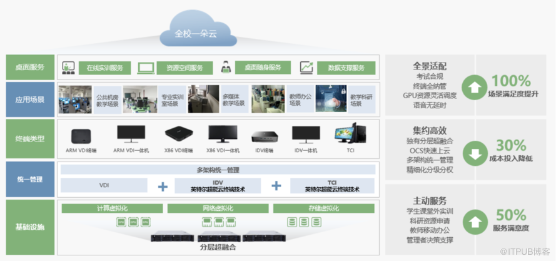The height and width of the screenshot is (261, 556).
Task: Select the IDV 英特尔超能云终端技术 box
Action: [218, 186]
